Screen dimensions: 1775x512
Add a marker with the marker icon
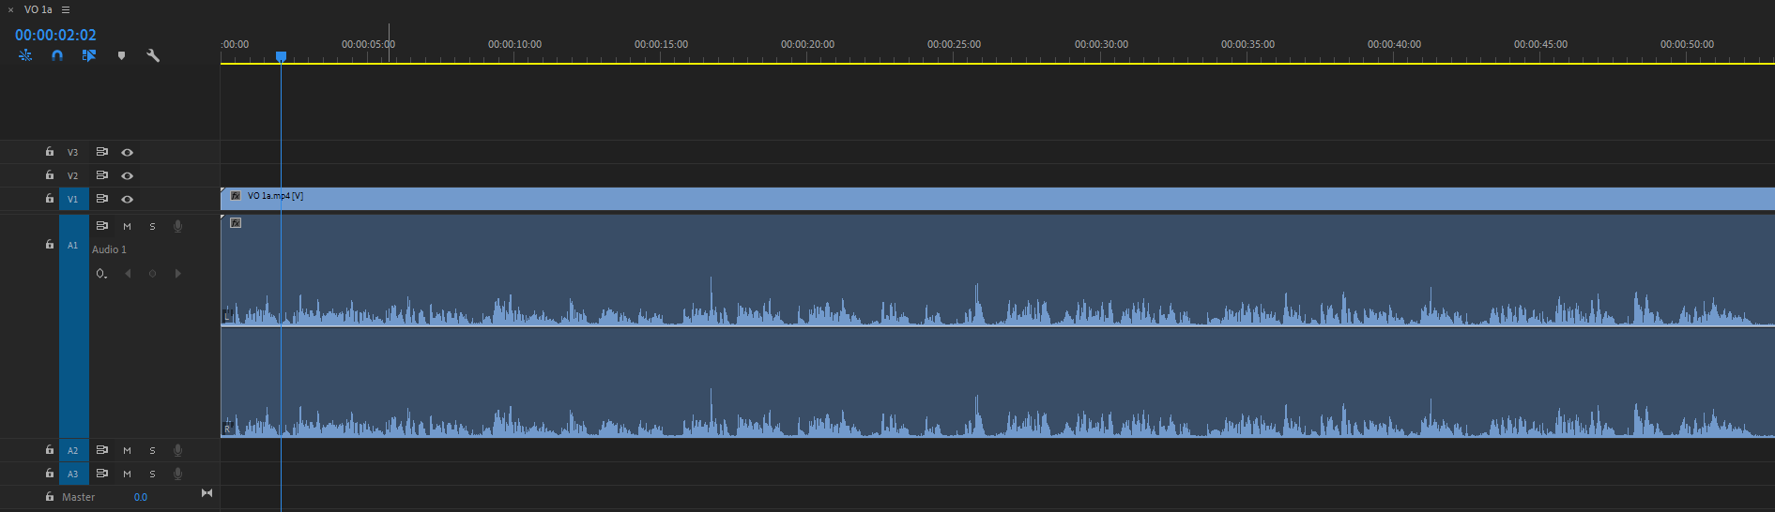pos(121,56)
